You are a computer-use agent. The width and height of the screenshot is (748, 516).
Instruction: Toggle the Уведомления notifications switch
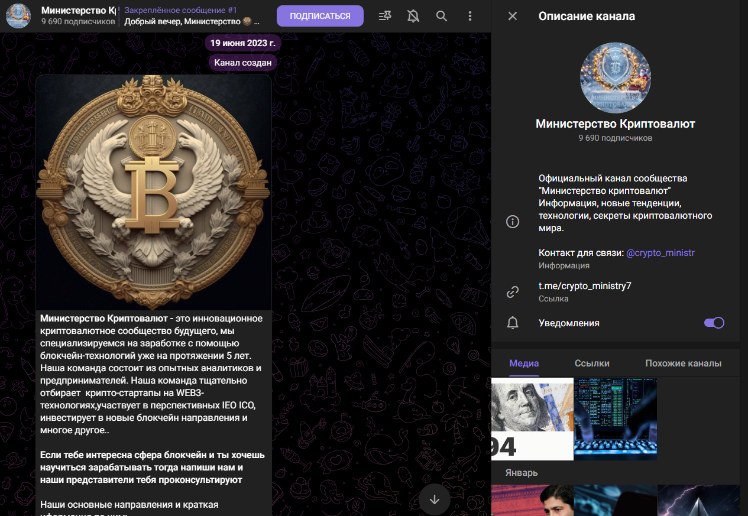[714, 323]
